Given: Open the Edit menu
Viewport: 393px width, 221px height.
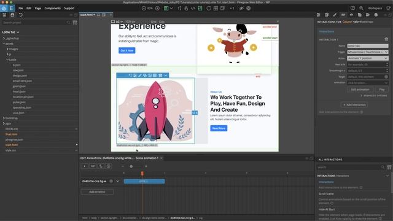Looking at the screenshot, I should coord(29,8).
